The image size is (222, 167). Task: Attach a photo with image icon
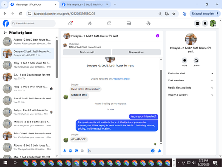pos(71,151)
